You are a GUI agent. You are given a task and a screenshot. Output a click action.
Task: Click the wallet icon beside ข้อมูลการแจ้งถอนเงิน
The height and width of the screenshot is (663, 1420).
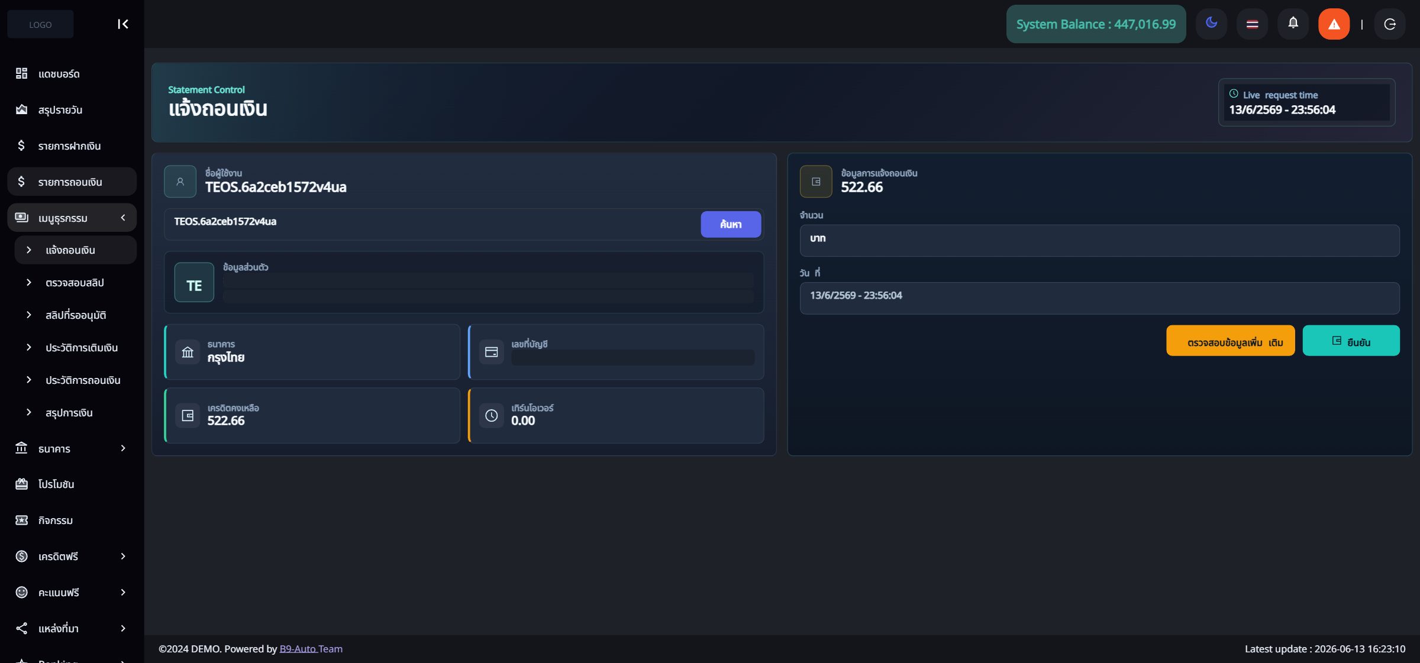[x=816, y=182]
